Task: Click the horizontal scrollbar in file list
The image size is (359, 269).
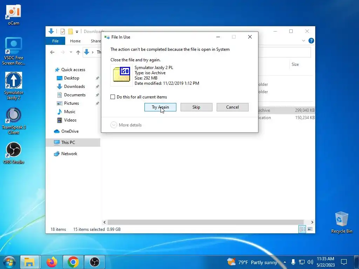Action: point(205,222)
